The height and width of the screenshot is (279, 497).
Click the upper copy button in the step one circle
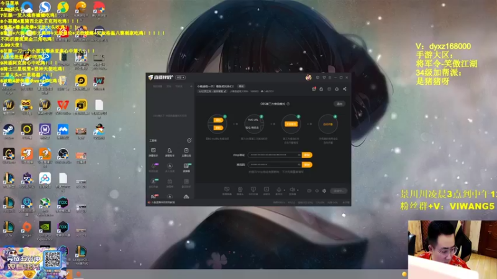218,120
